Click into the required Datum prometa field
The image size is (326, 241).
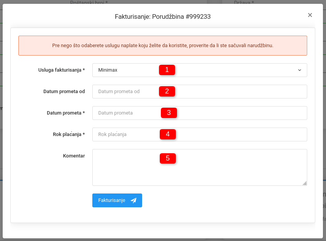pos(200,113)
